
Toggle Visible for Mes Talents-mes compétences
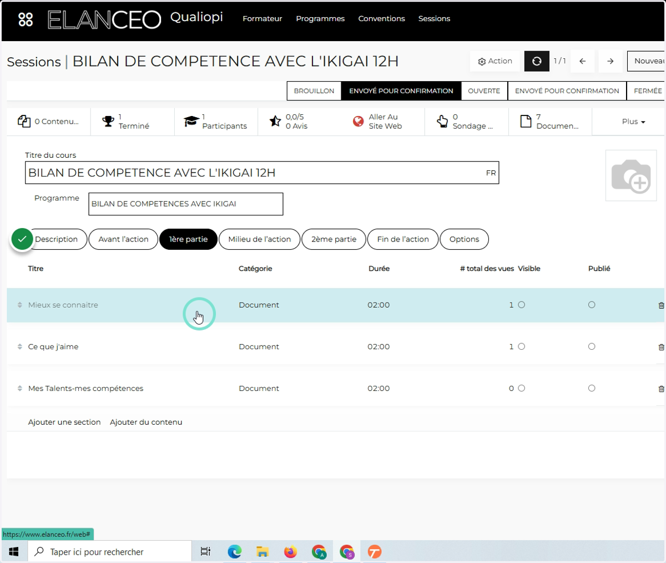pyautogui.click(x=521, y=388)
